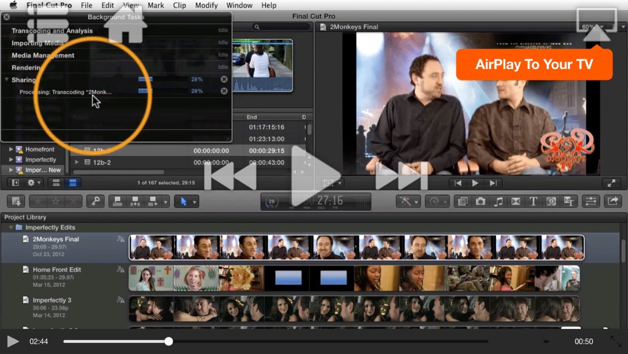The width and height of the screenshot is (628, 354).
Task: Connect selected clip to primary storyline
Action: (117, 201)
